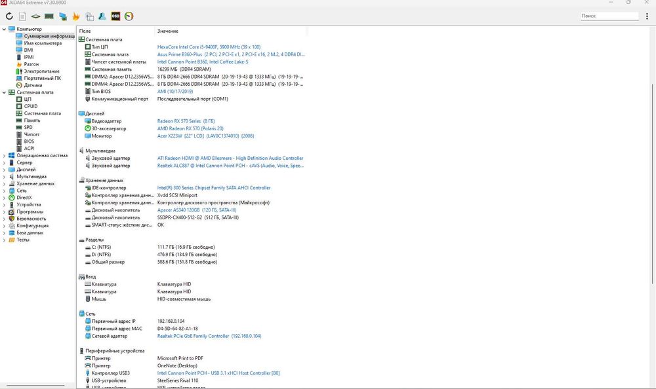656x389 pixels.
Task: Select the База данных tree item
Action: (x=26, y=232)
